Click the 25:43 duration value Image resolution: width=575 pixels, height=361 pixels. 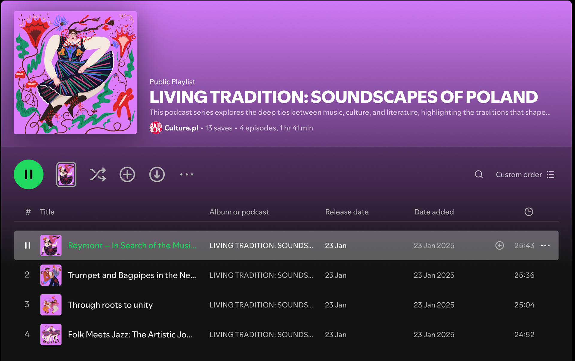click(x=524, y=245)
